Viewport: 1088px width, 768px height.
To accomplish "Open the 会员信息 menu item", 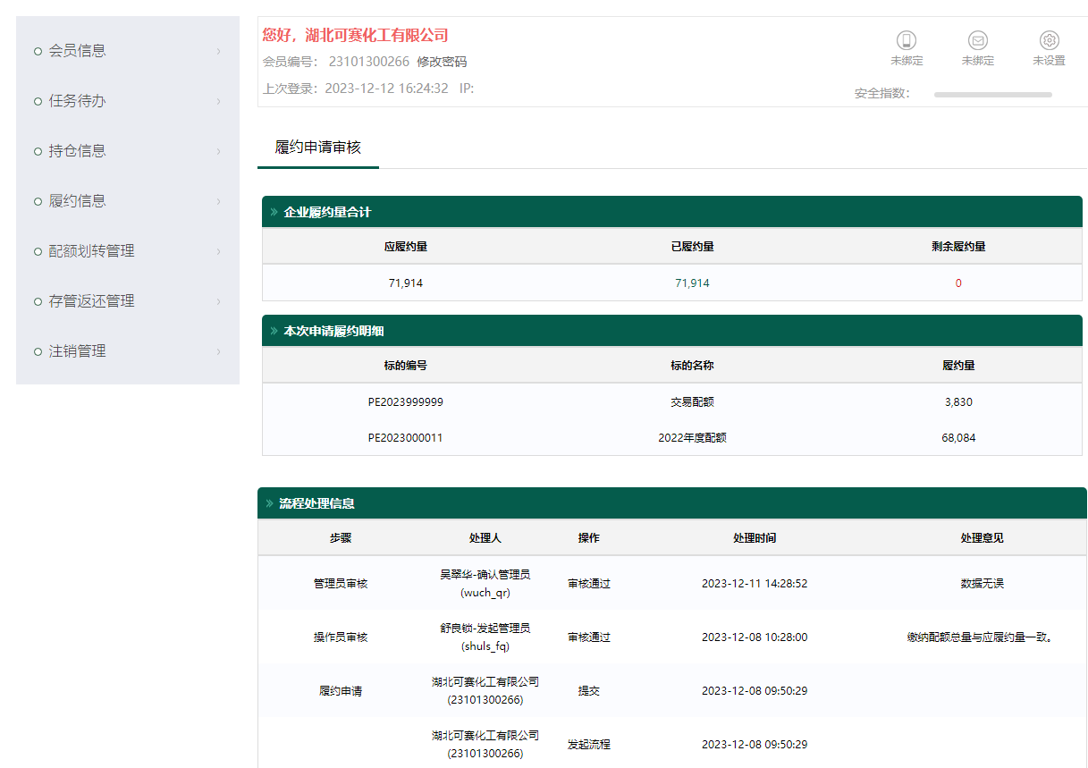I will (77, 51).
